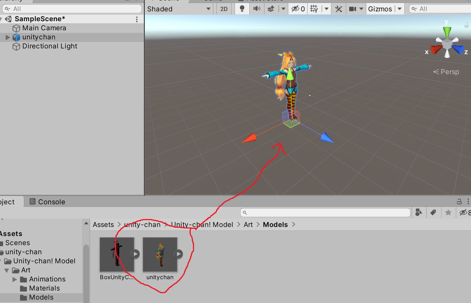Open the Gizmos dropdown arrow
Screen dimensions: 471x303
click(399, 9)
